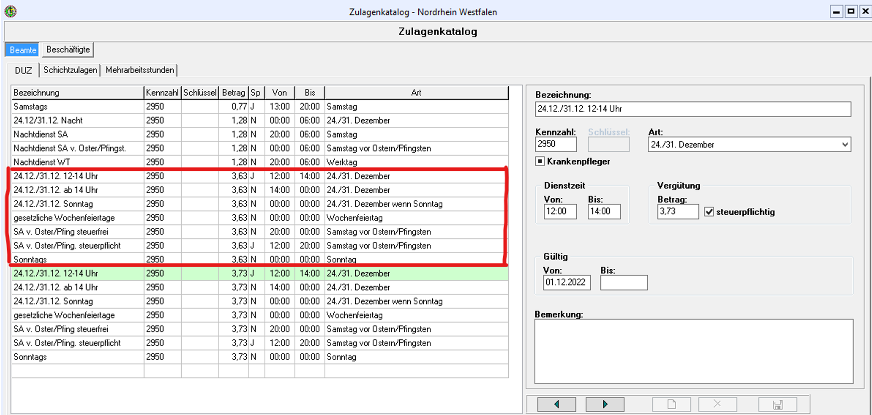Viewport: 872px width, 415px height.
Task: Switch to the Beschäftigte tab
Action: coord(68,49)
